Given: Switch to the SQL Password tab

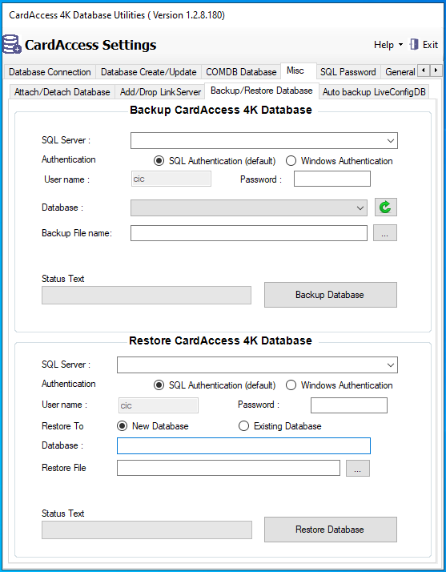Looking at the screenshot, I should (348, 72).
